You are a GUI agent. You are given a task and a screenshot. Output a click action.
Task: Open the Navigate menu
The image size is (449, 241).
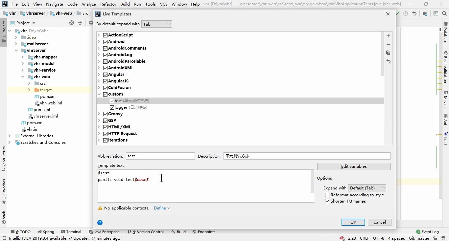tap(55, 4)
